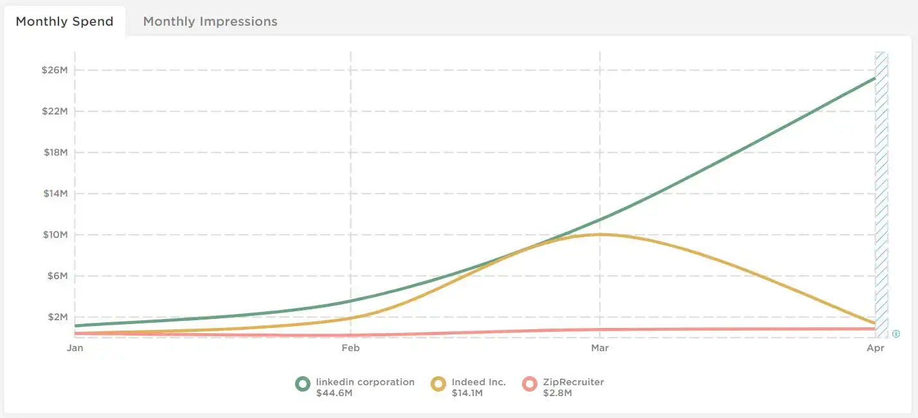
Task: Click the $26M y-axis label
Action: tap(55, 70)
